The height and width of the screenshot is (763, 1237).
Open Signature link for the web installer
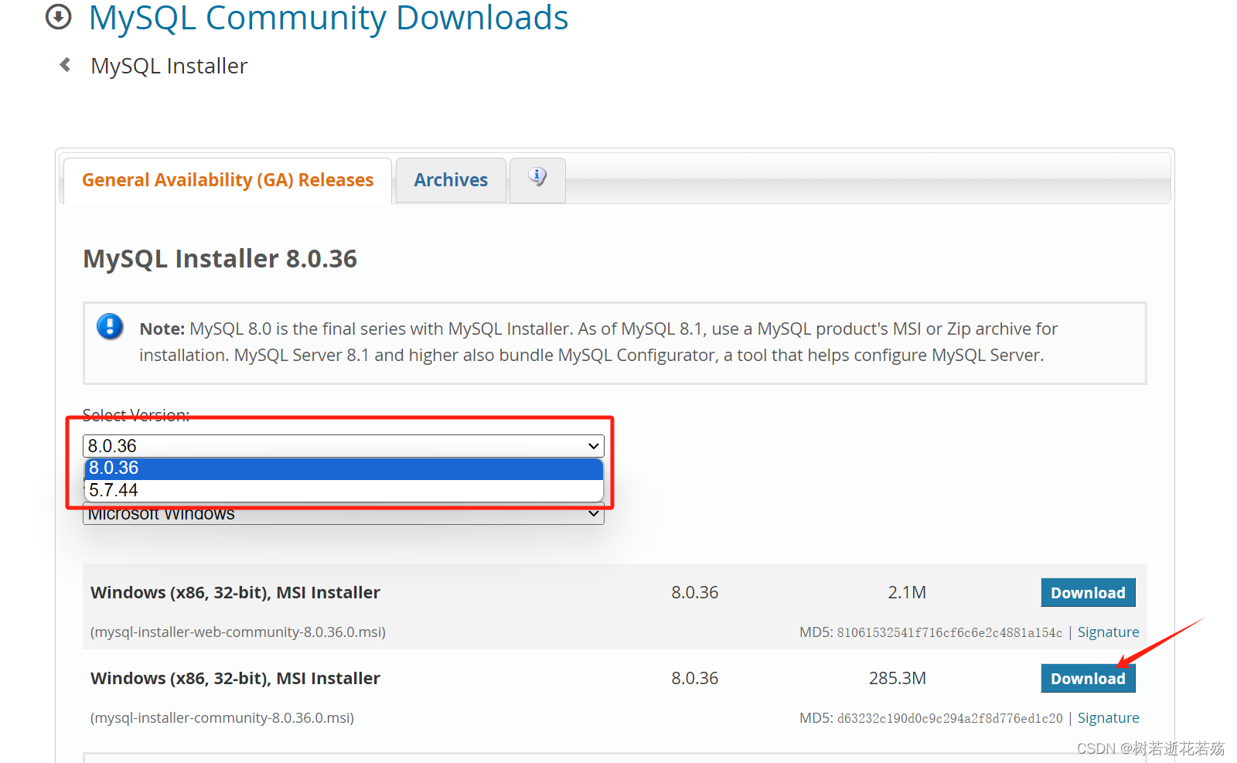1108,632
